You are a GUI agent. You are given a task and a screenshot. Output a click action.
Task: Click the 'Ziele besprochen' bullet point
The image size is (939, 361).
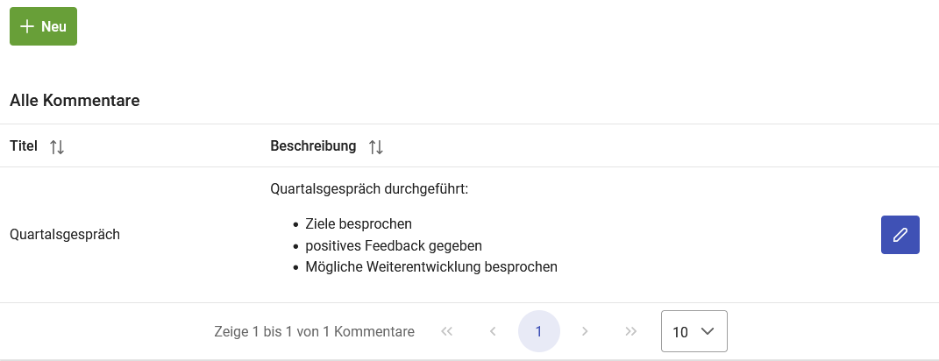point(358,223)
